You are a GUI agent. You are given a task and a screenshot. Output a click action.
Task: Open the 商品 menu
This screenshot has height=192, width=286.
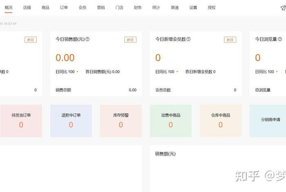(x=45, y=7)
